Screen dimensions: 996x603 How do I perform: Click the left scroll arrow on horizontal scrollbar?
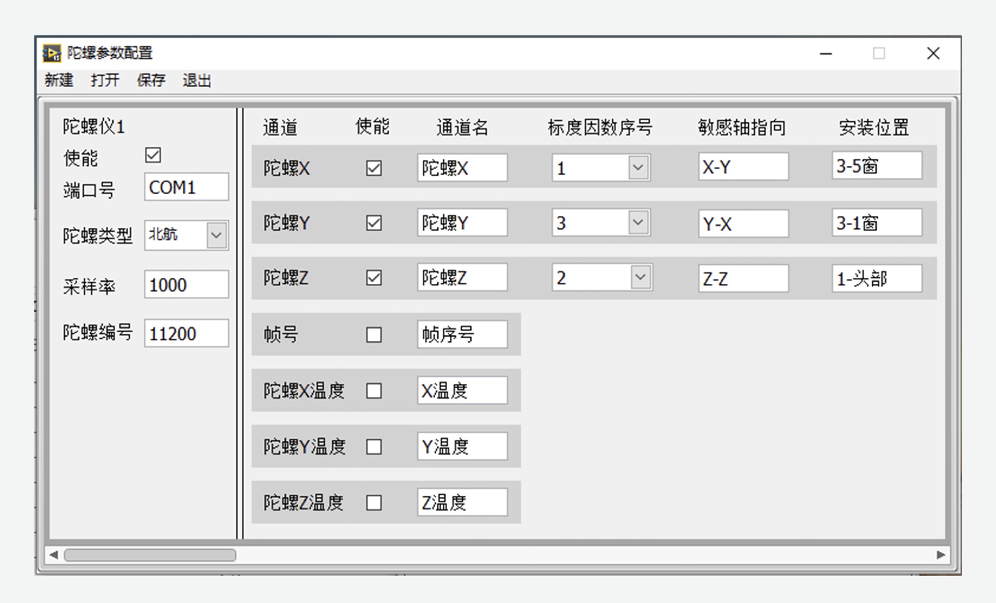point(53,555)
